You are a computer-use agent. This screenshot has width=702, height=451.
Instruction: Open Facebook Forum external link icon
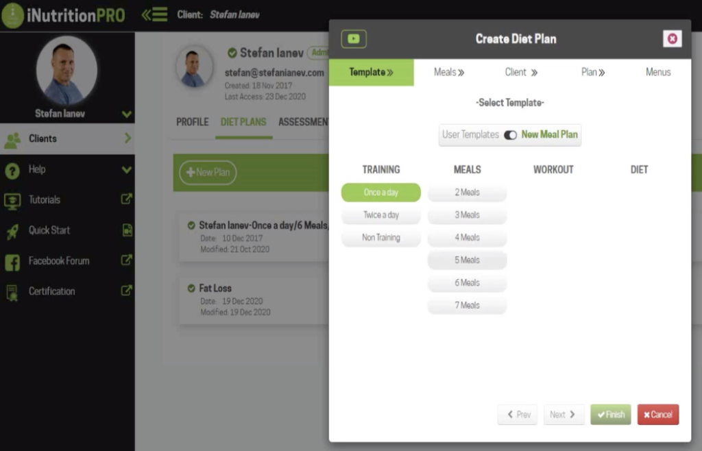tap(127, 260)
